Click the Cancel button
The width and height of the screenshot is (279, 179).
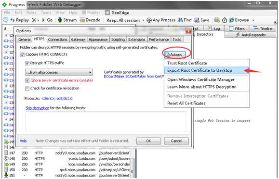pos(176,141)
